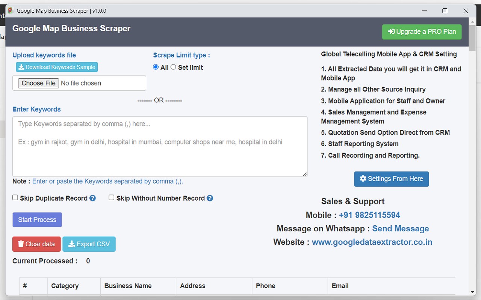This screenshot has height=300, width=481.
Task: Click the scrollbar down arrow
Action: coord(472,292)
